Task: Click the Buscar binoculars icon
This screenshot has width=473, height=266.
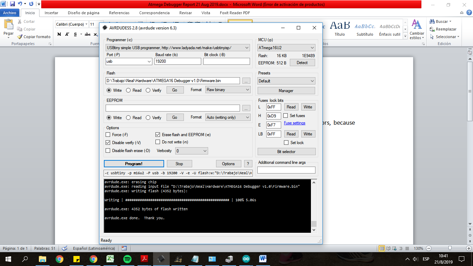Action: click(432, 21)
